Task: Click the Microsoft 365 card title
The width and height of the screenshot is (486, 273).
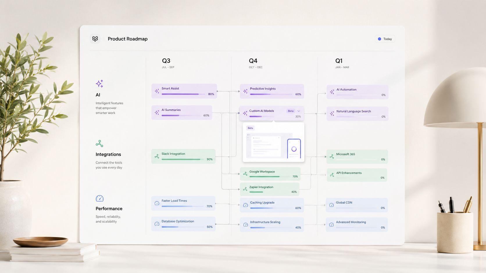Action: (x=345, y=154)
